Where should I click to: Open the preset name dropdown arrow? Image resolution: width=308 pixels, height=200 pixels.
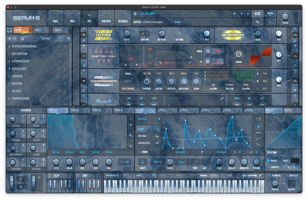pos(235,14)
